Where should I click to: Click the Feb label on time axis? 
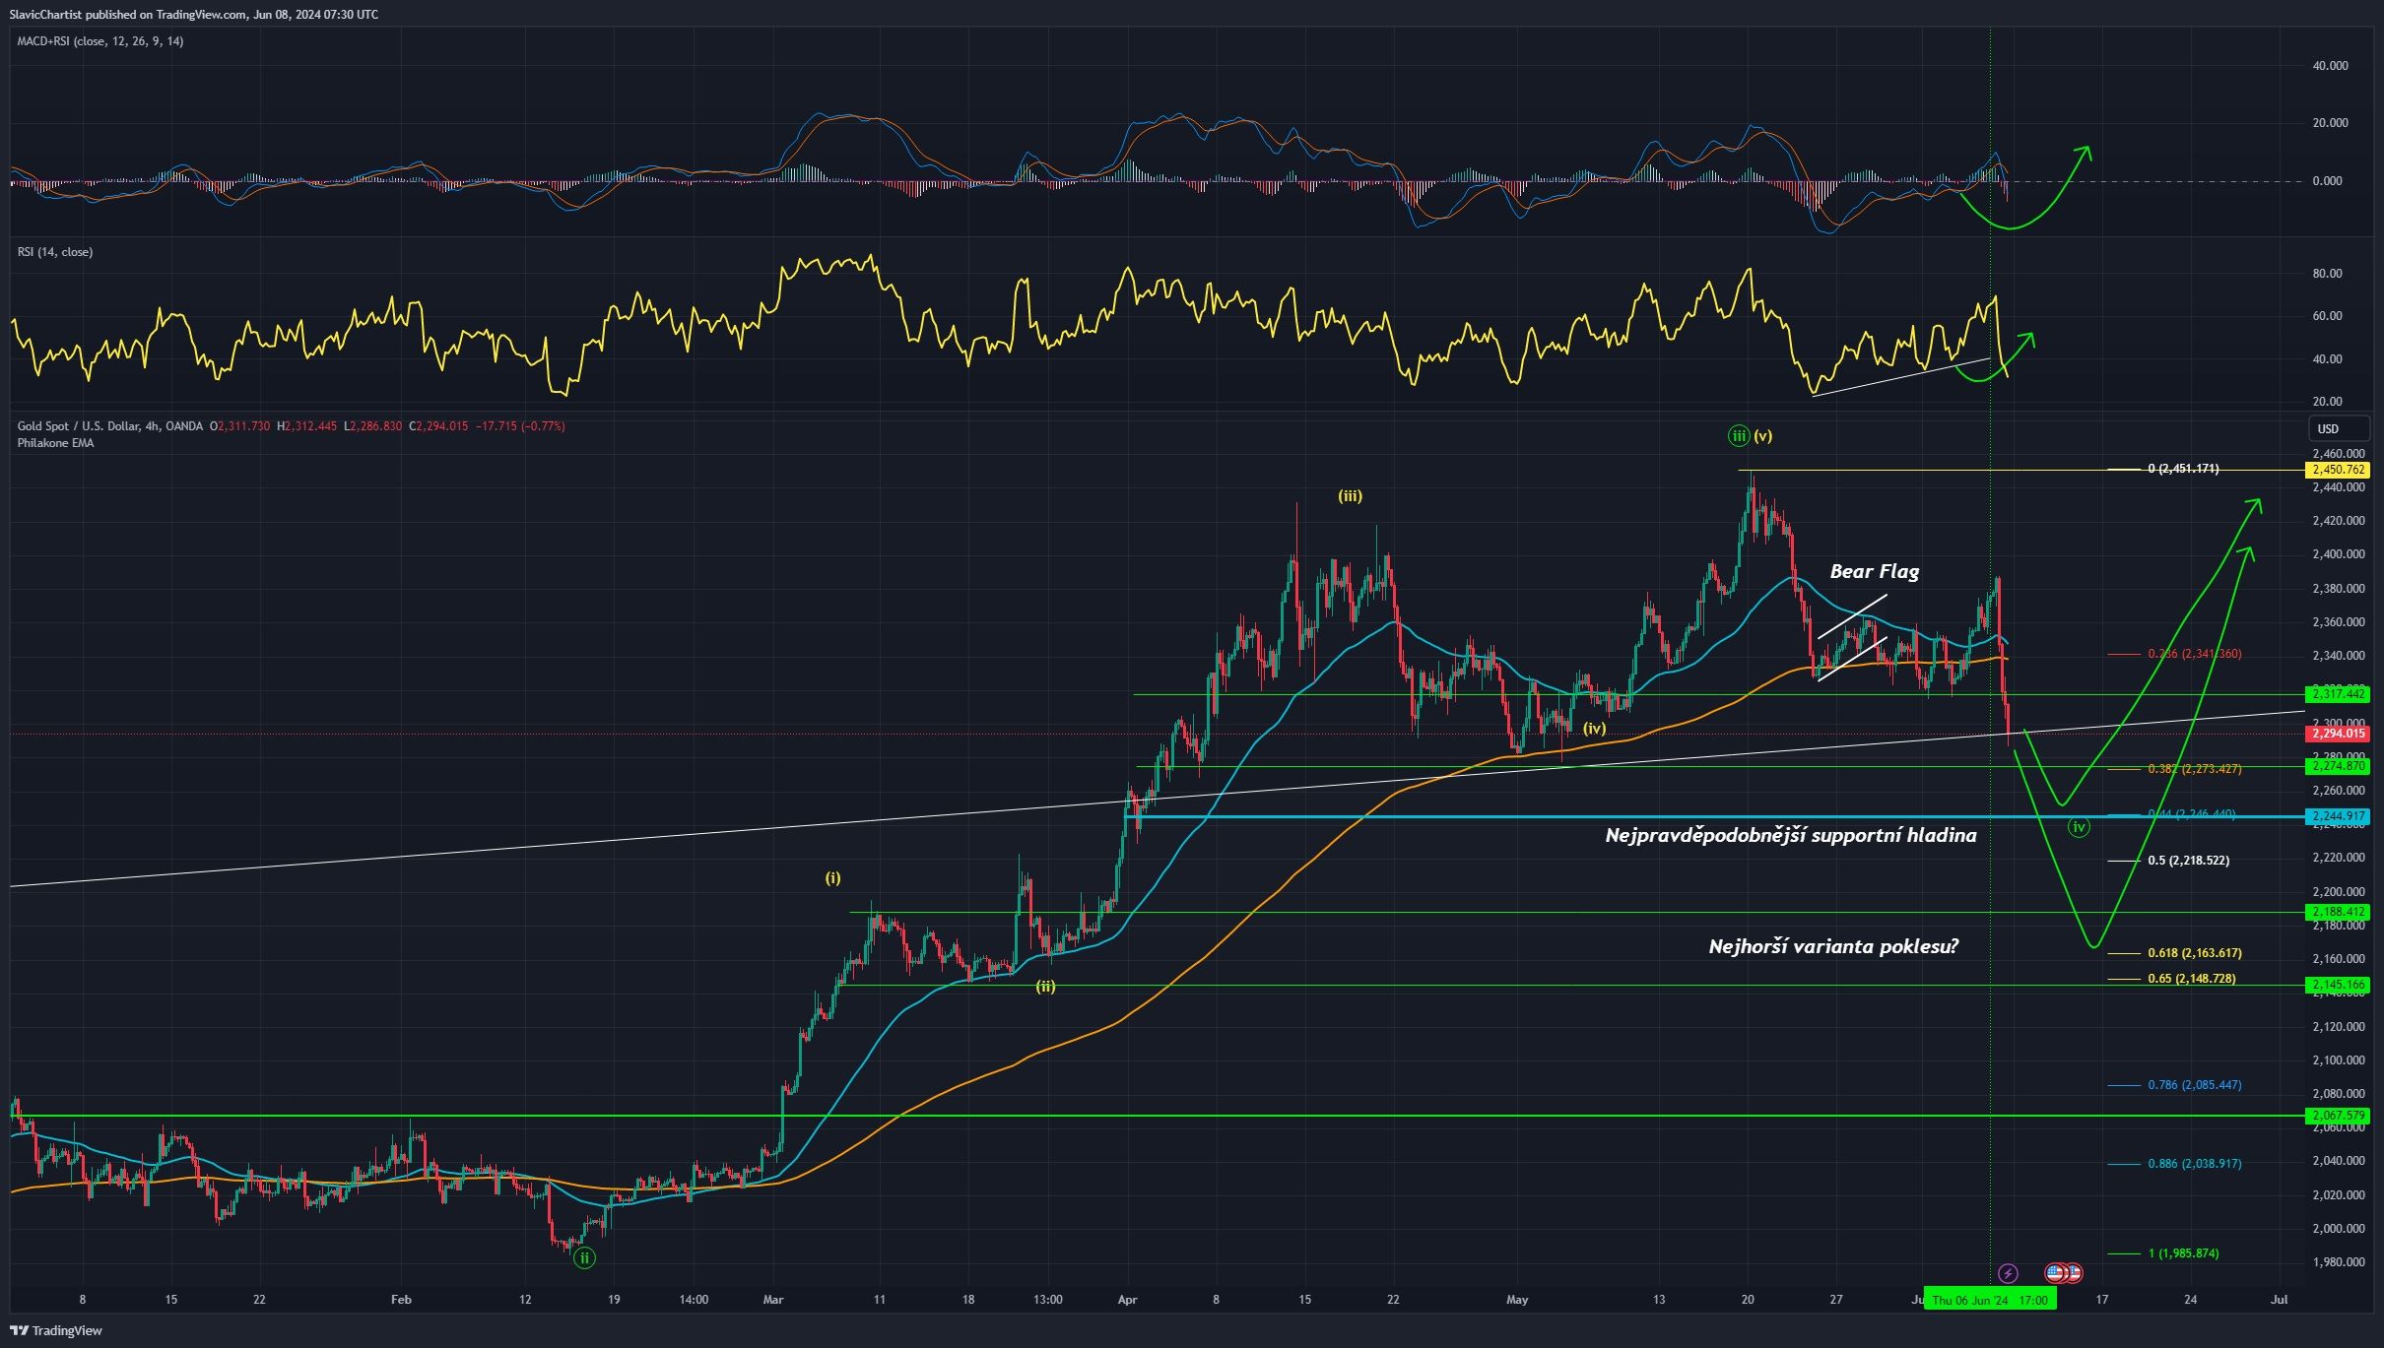[x=401, y=1300]
